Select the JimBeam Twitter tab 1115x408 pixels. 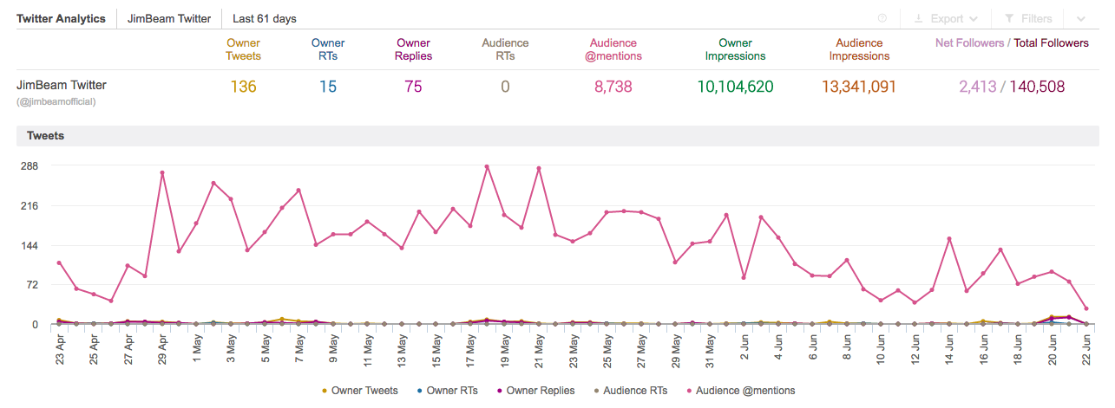click(x=168, y=18)
